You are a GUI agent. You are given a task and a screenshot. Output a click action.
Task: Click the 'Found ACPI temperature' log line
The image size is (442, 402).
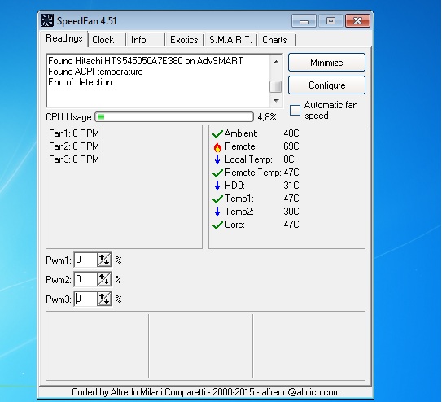click(95, 72)
